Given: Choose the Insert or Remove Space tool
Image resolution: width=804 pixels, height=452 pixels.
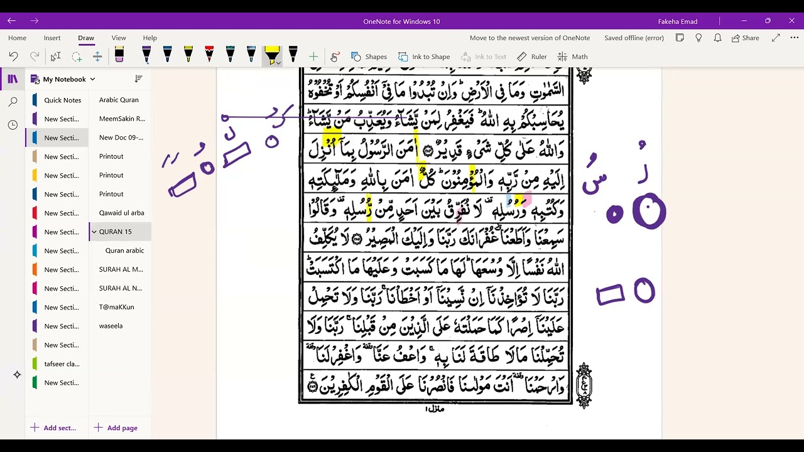Looking at the screenshot, I should 97,56.
